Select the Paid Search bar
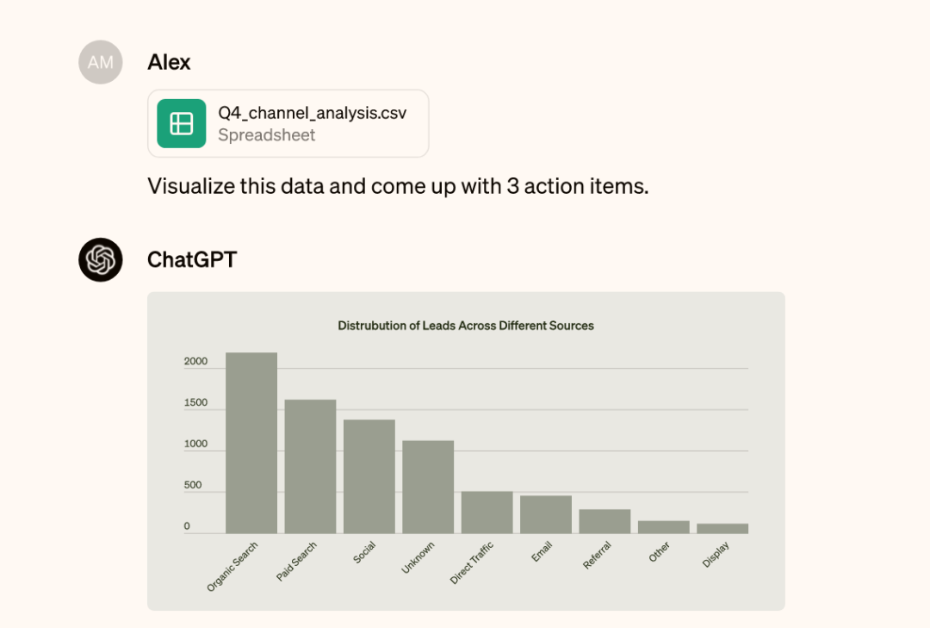The width and height of the screenshot is (930, 628). (x=310, y=467)
